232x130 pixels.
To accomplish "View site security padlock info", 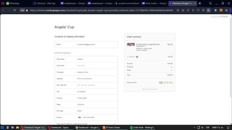I will (27, 10).
